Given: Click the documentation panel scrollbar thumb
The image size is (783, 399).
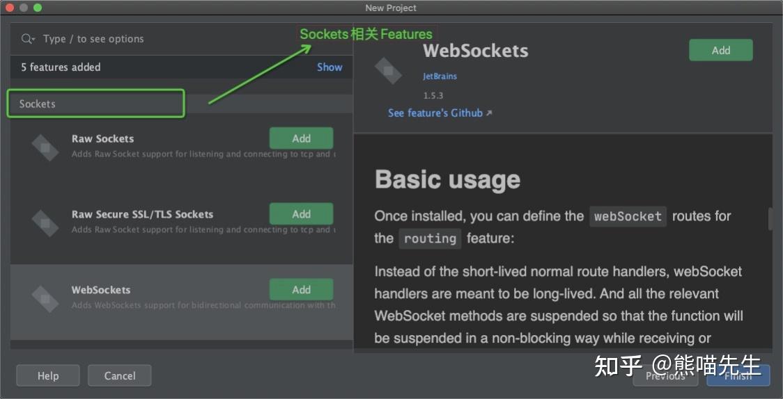Looking at the screenshot, I should 770,219.
